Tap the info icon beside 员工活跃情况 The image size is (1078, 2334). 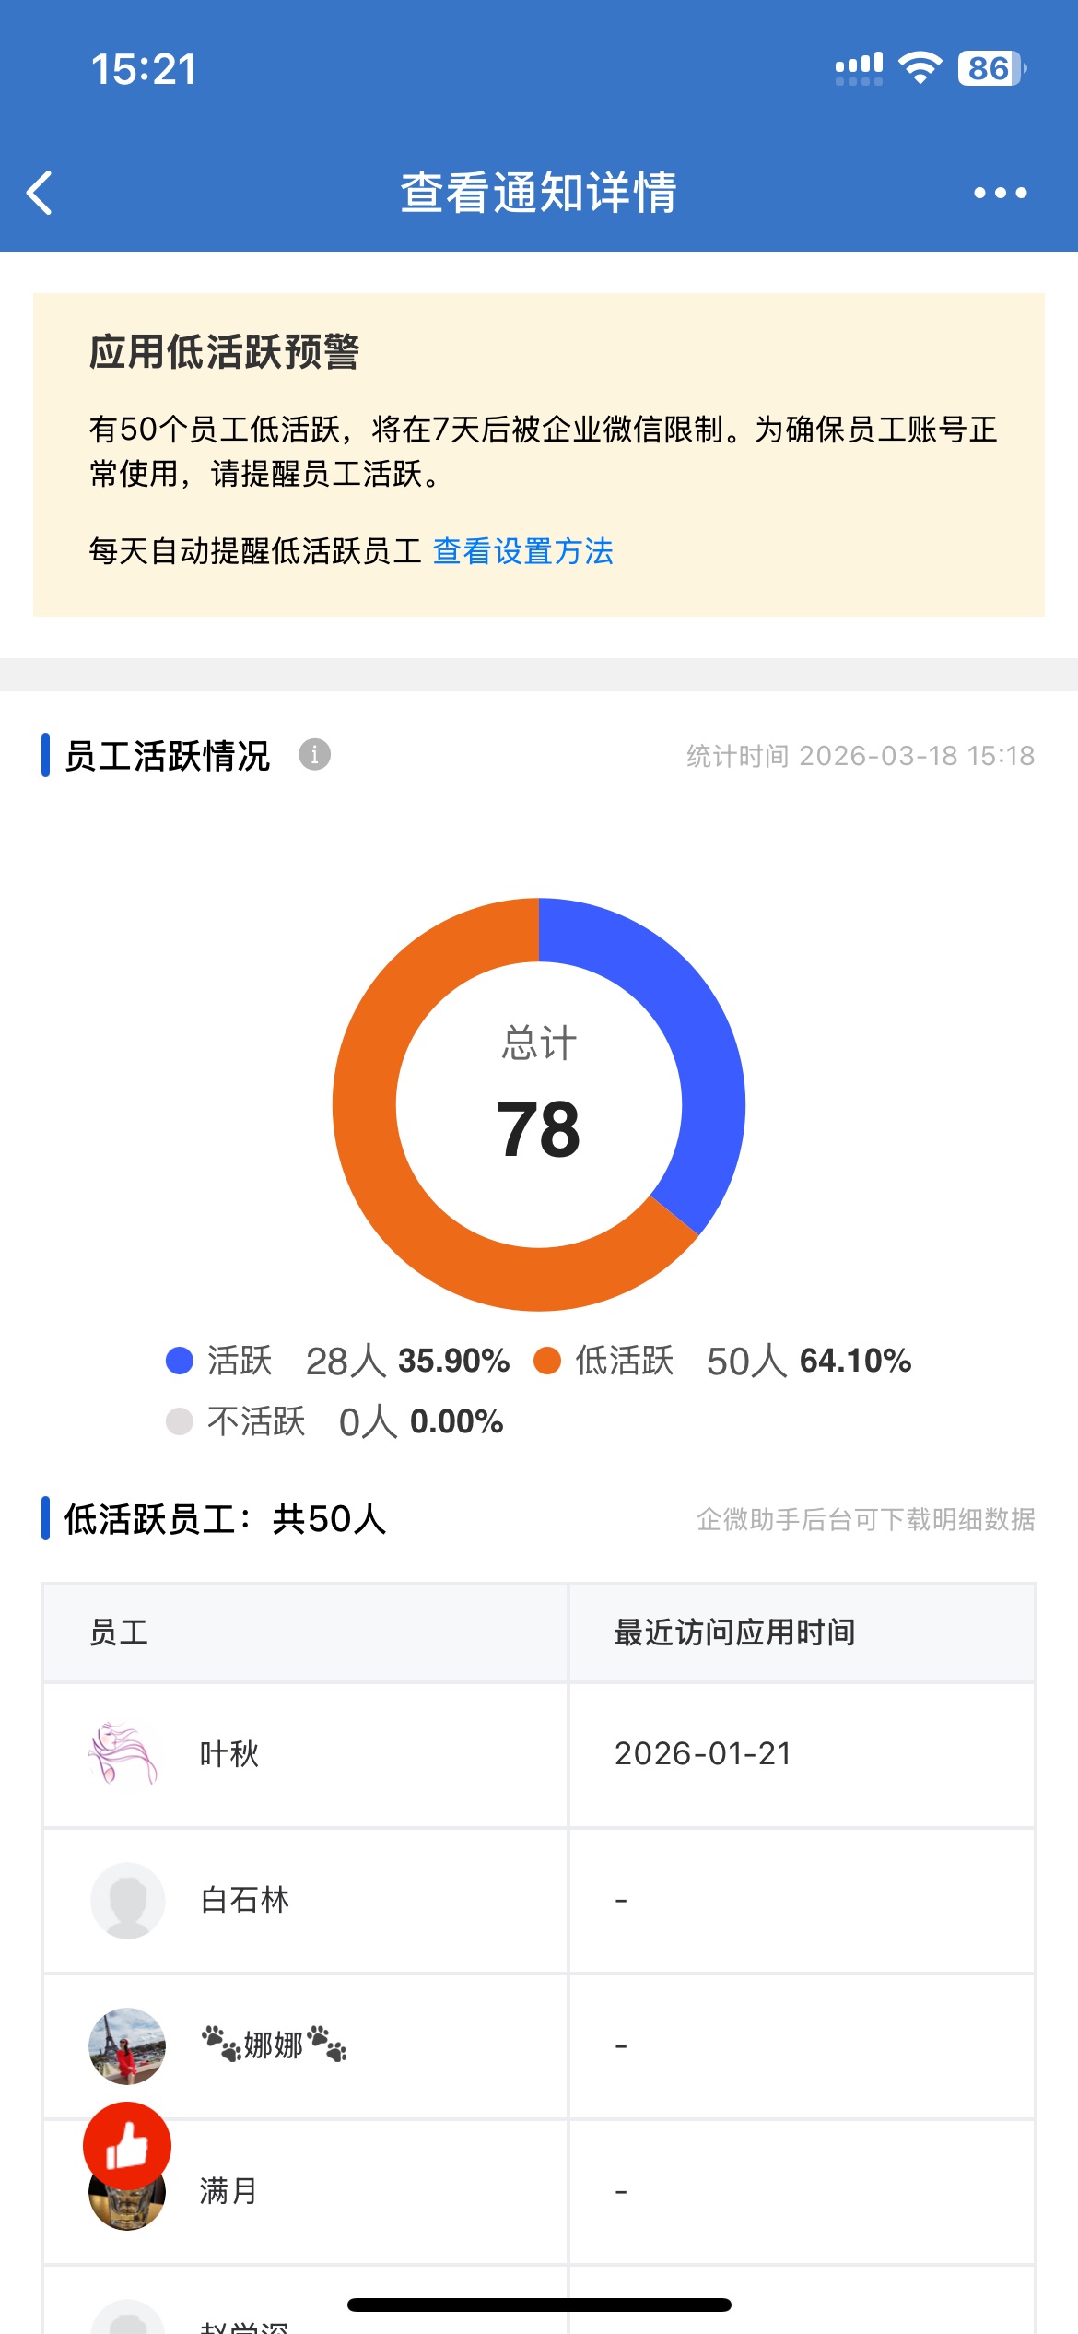(x=314, y=755)
